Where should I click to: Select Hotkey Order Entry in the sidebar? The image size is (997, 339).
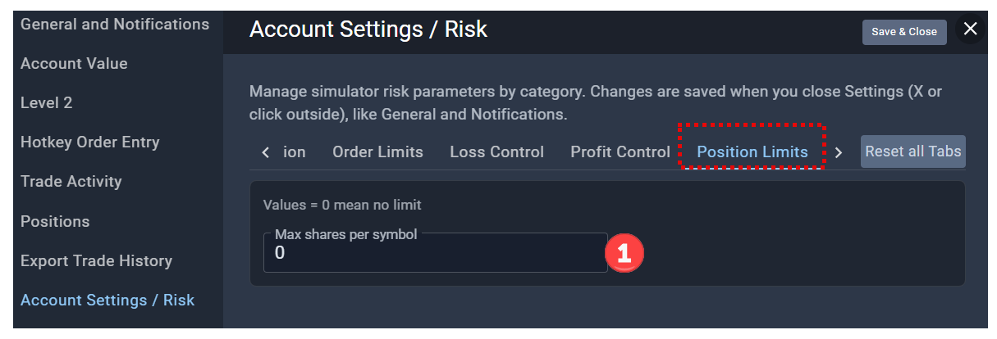point(90,142)
